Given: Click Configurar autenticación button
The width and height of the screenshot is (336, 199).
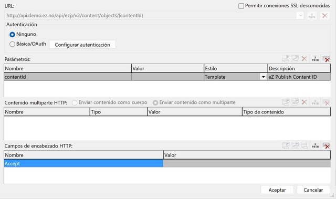Looking at the screenshot, I should (82, 45).
